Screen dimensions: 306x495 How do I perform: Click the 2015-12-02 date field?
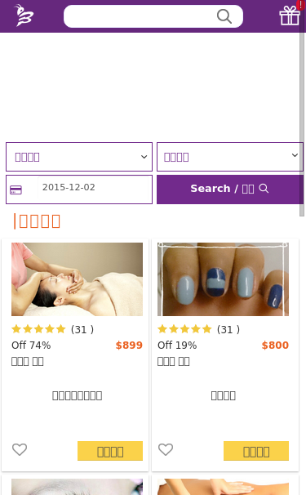[x=93, y=188]
